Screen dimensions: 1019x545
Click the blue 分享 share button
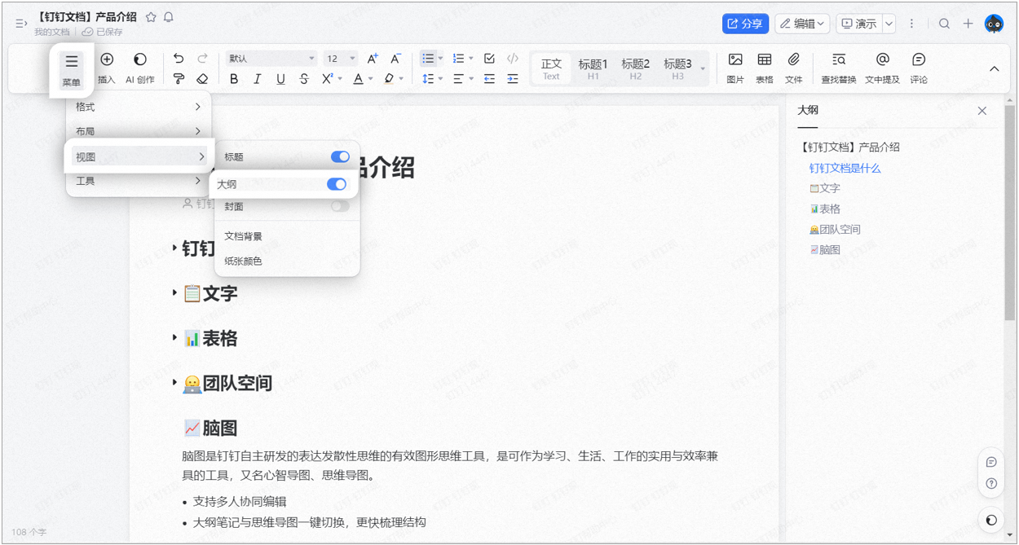[745, 24]
